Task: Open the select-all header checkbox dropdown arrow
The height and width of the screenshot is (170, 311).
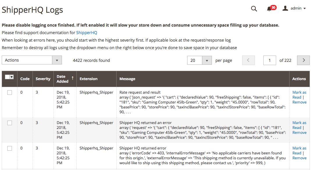Action: pyautogui.click(x=12, y=77)
